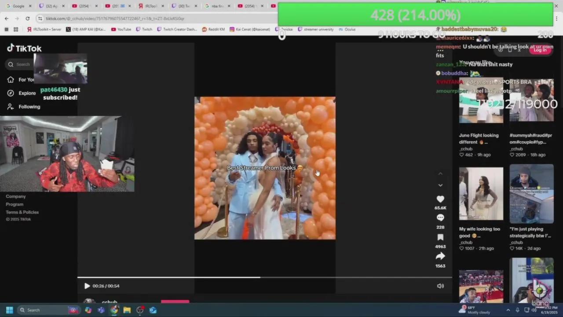
Task: Open comments on the video
Action: click(440, 218)
